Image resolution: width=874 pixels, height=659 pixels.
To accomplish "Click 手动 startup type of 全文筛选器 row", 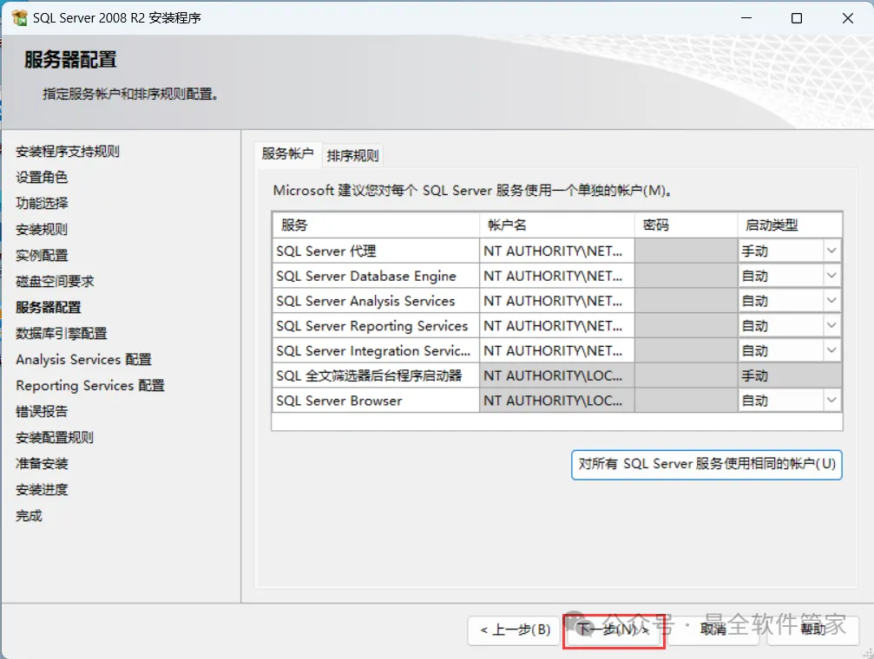I will [790, 375].
